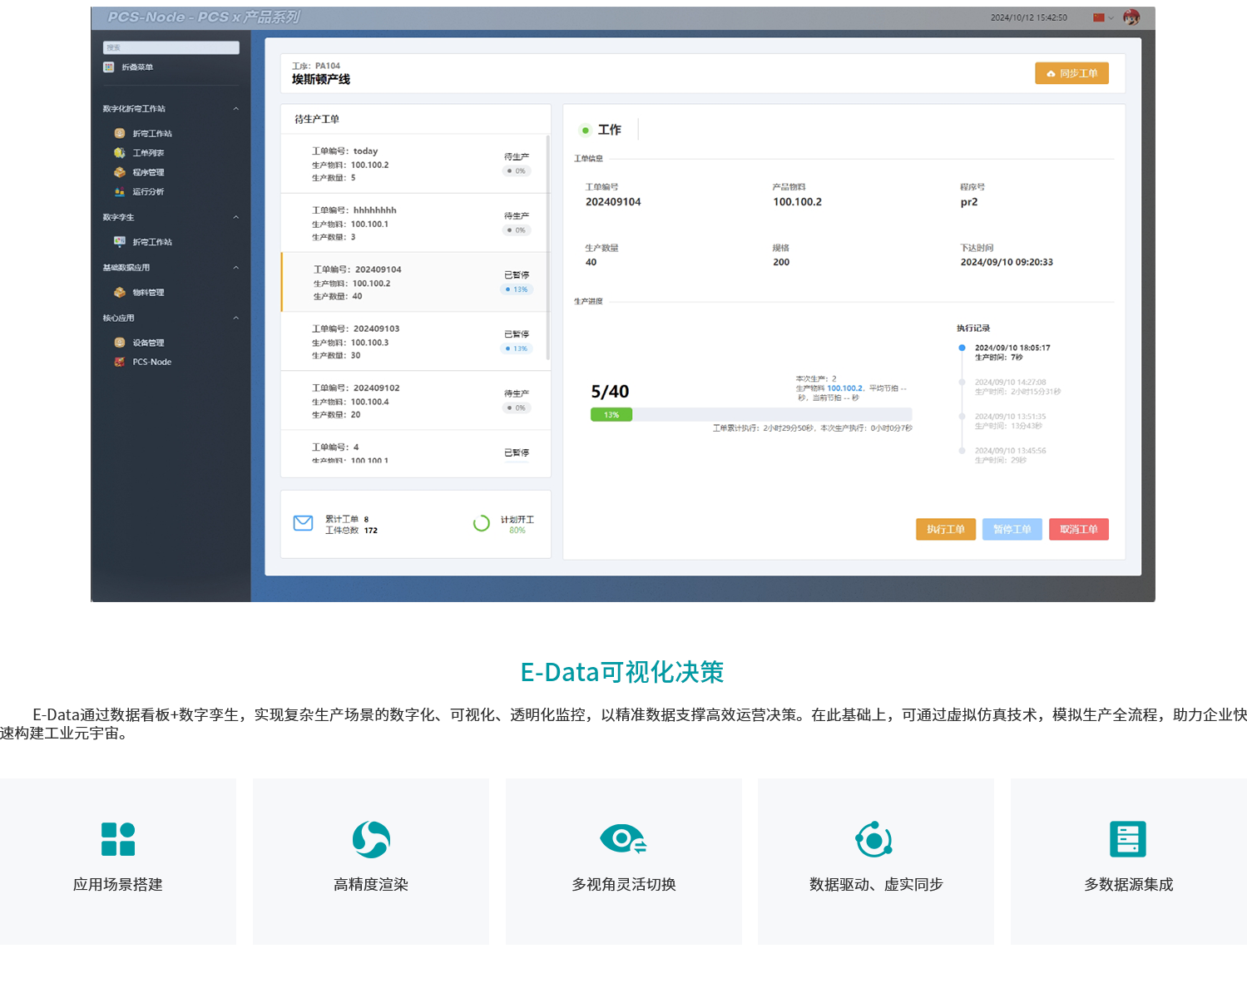Click the sidebar search input field

pos(171,47)
